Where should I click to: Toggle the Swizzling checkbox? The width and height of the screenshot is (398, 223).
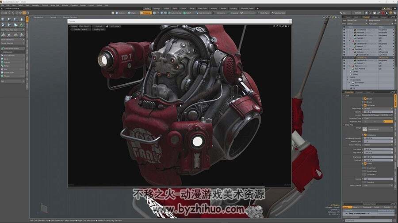364,182
